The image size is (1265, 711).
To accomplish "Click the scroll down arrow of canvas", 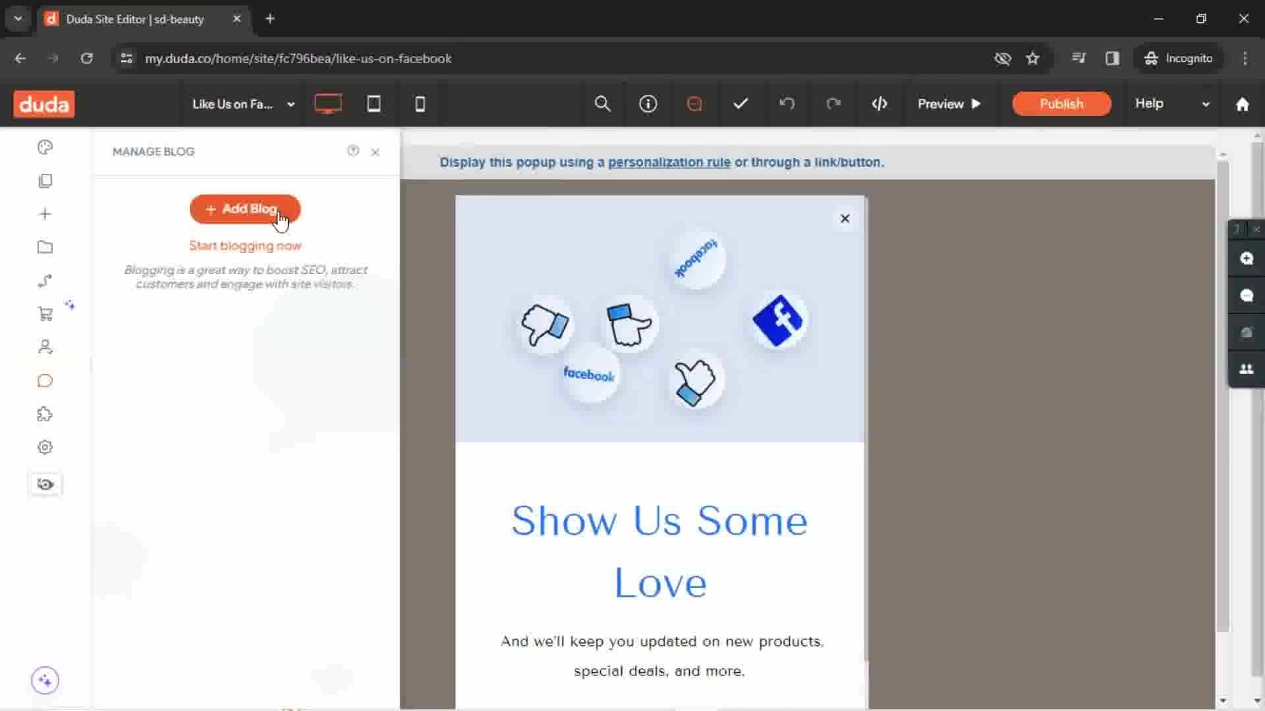I will (1223, 701).
